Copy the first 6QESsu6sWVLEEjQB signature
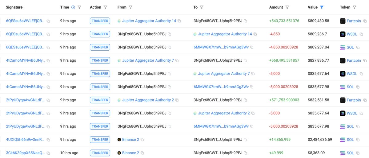The width and height of the screenshot is (369, 158). (x=48, y=21)
